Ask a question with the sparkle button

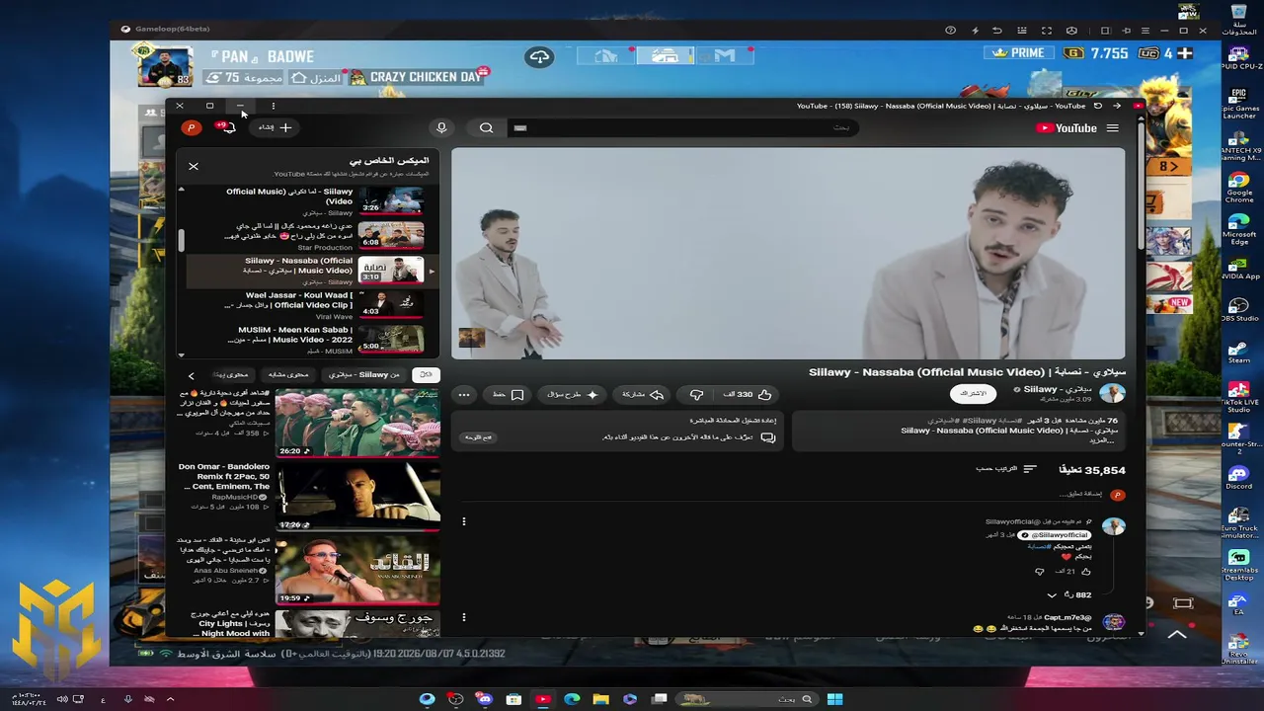[574, 394]
